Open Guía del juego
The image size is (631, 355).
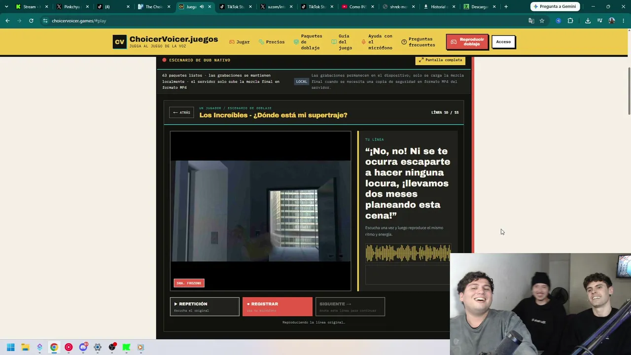tap(341, 42)
